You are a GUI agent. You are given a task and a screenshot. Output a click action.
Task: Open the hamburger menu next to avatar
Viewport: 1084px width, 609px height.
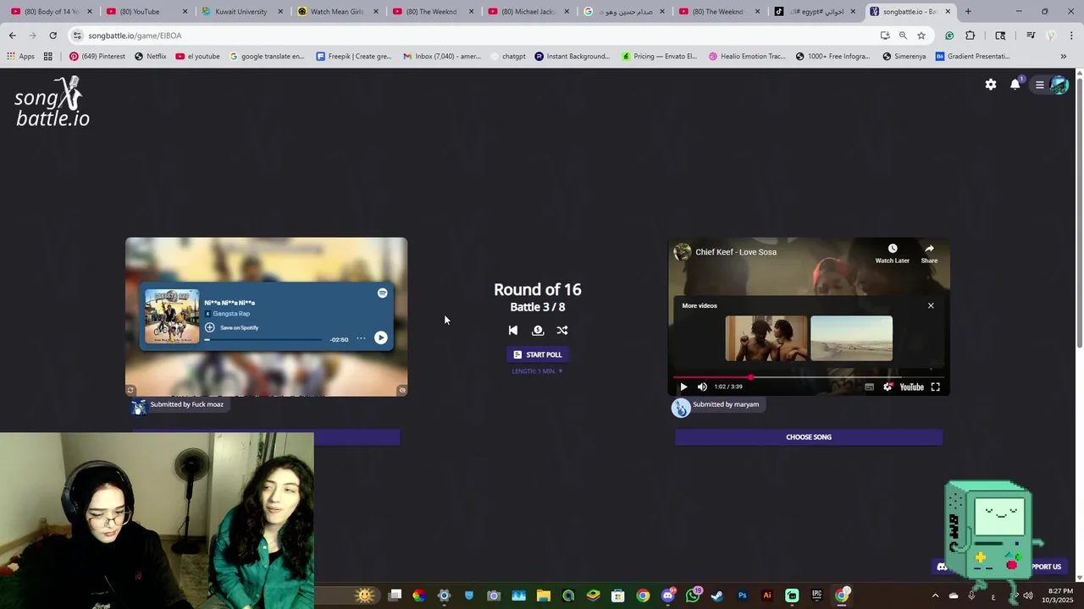tap(1040, 85)
